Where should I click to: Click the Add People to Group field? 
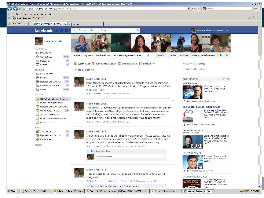pos(205,69)
